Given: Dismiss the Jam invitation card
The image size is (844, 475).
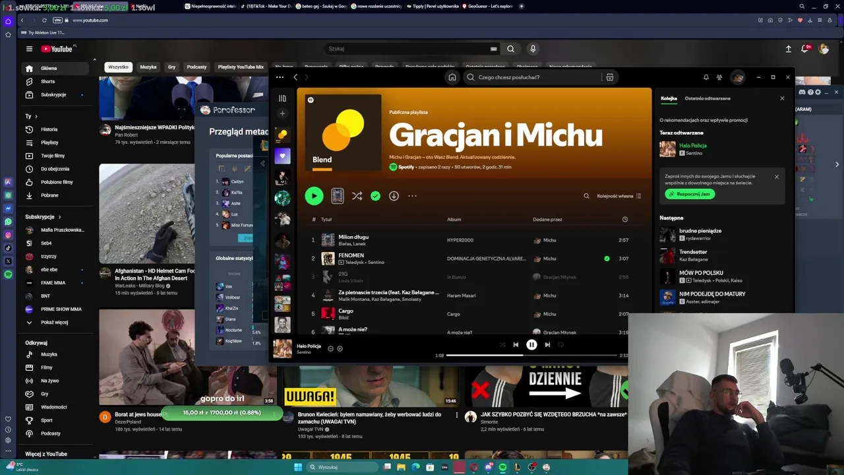Looking at the screenshot, I should tap(776, 177).
